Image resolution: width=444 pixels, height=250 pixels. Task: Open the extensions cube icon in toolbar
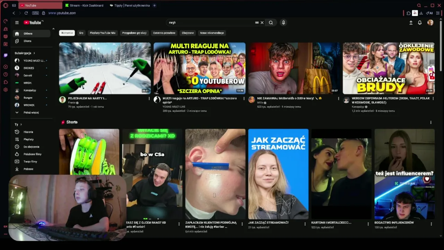[x=409, y=13]
